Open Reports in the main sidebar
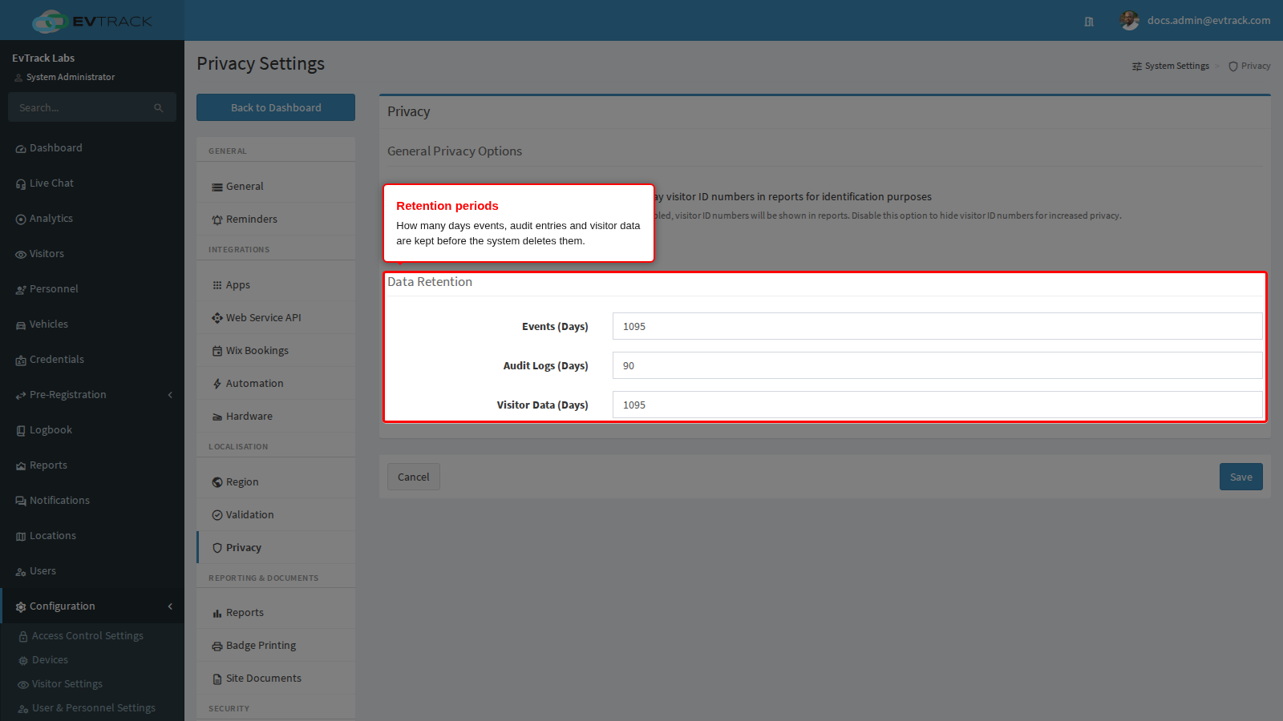Image resolution: width=1283 pixels, height=721 pixels. pos(92,465)
